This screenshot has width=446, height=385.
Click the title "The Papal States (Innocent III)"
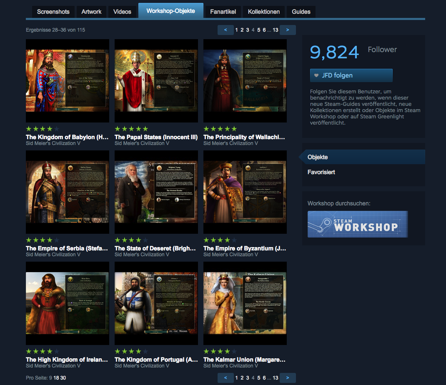coord(156,137)
